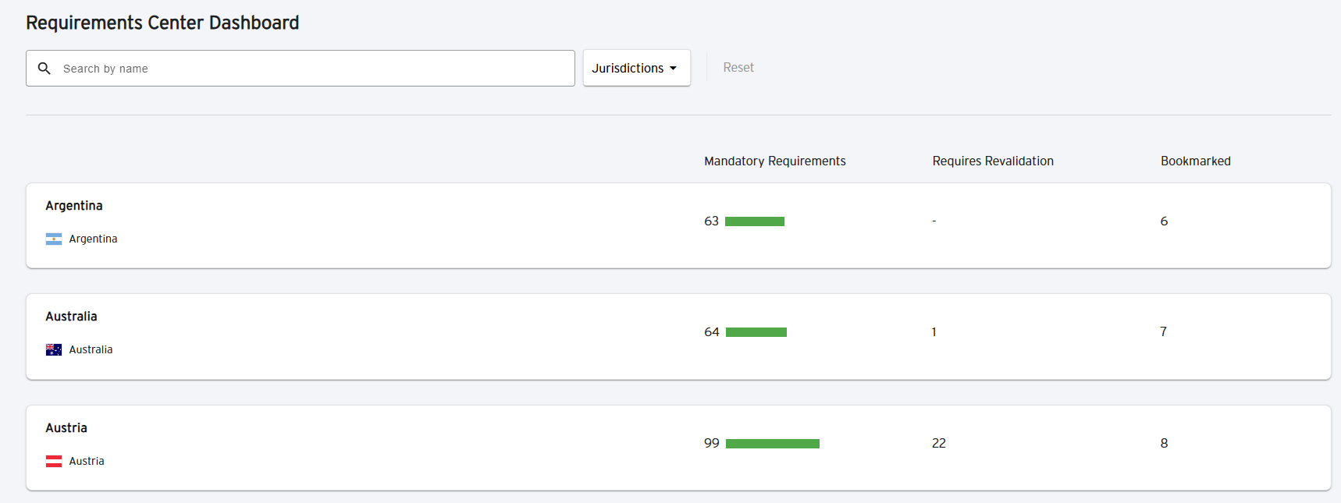This screenshot has width=1341, height=503.
Task: Open the Austria card title
Action: coord(66,428)
